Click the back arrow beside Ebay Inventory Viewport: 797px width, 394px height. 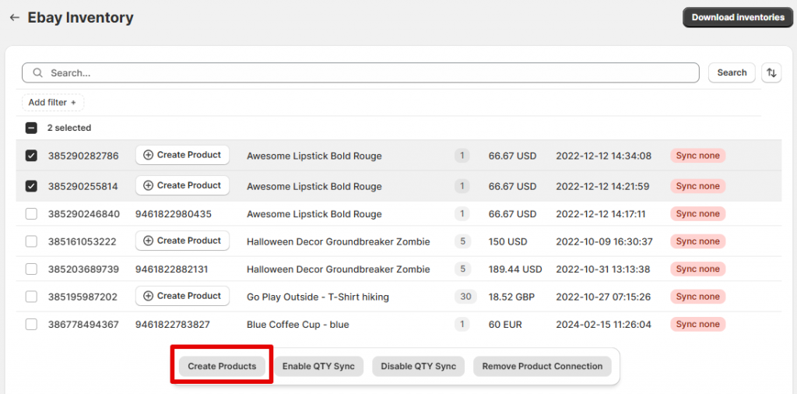14,17
